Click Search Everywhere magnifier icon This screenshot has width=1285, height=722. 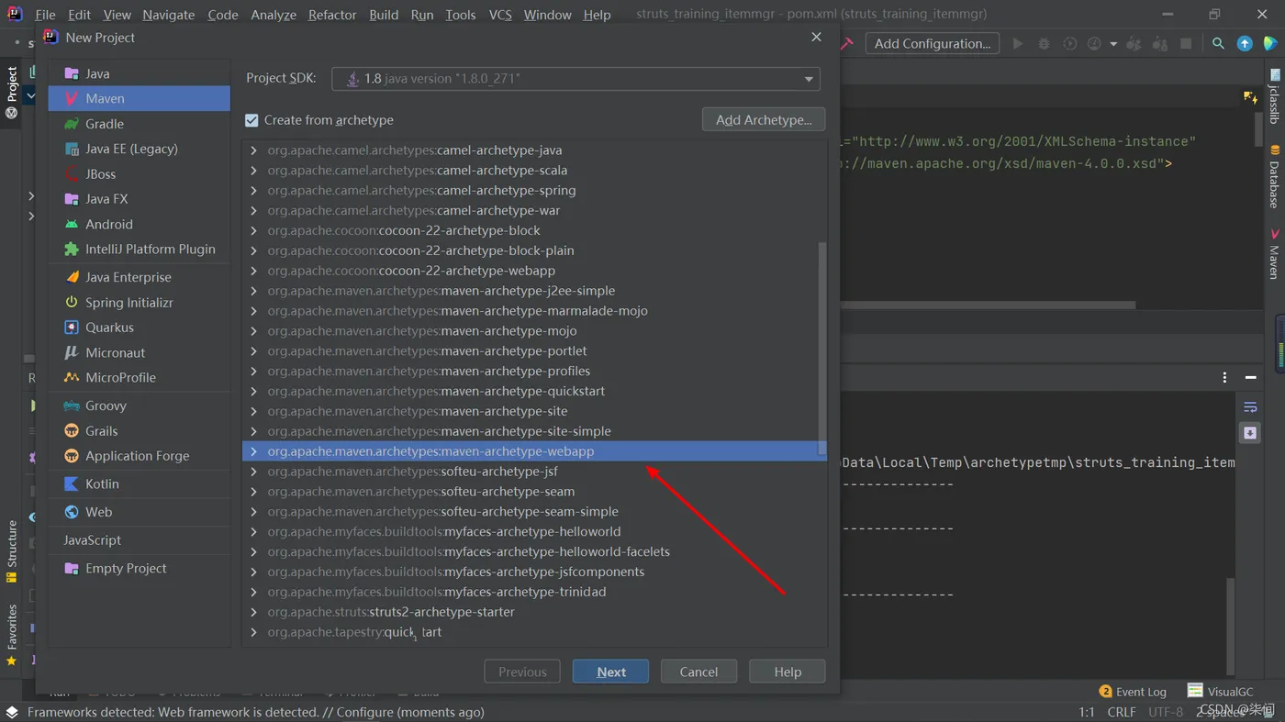(1218, 43)
